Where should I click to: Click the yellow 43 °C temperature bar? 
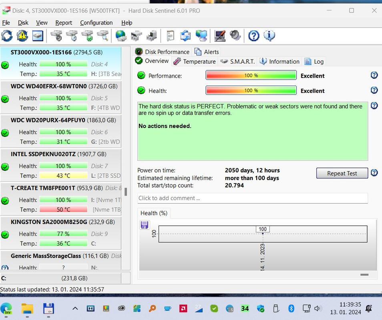pos(63,176)
